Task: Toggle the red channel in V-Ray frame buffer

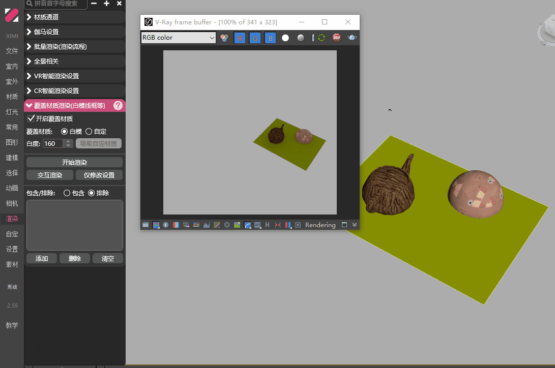Action: (x=240, y=38)
